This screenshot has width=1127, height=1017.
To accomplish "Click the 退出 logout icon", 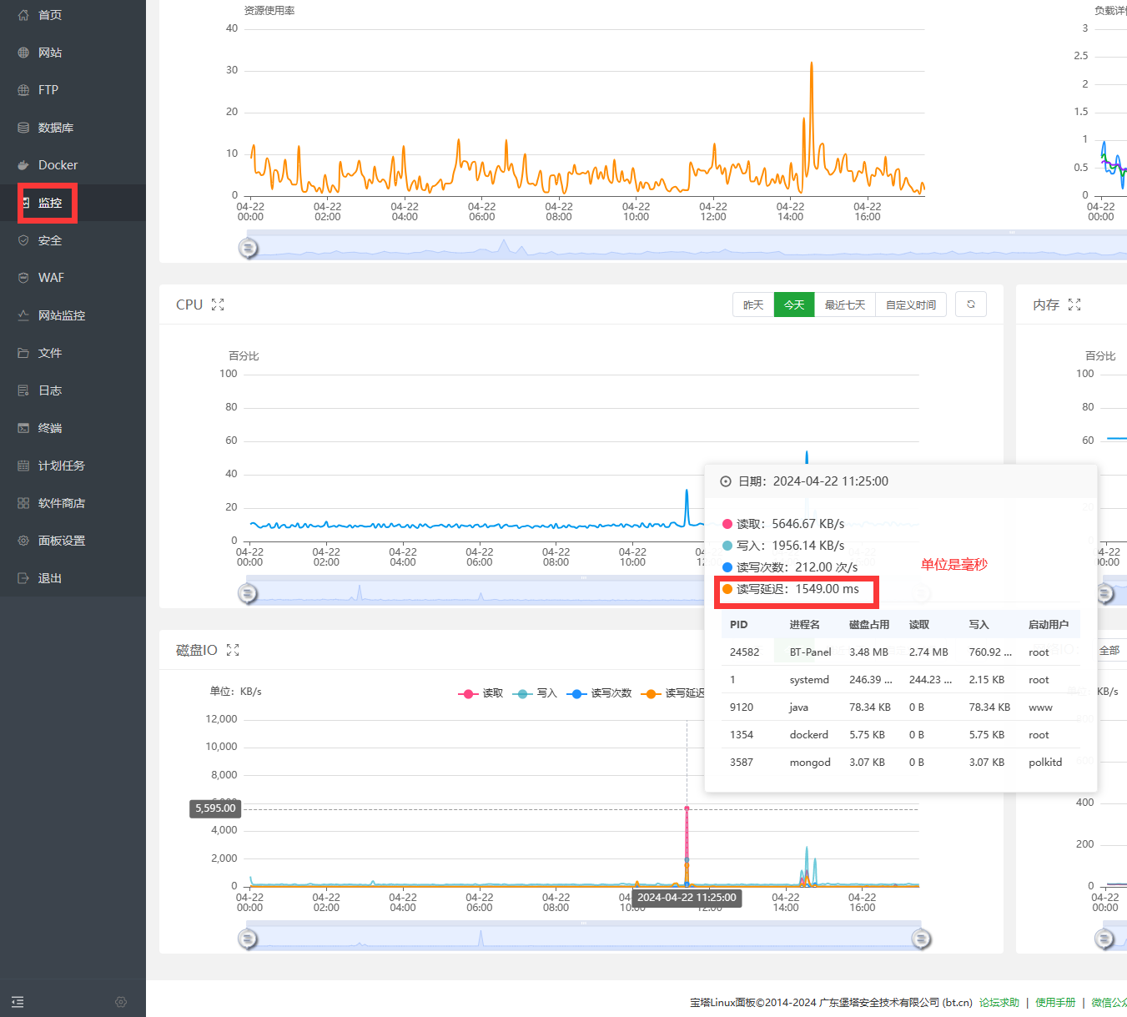I will tap(23, 578).
